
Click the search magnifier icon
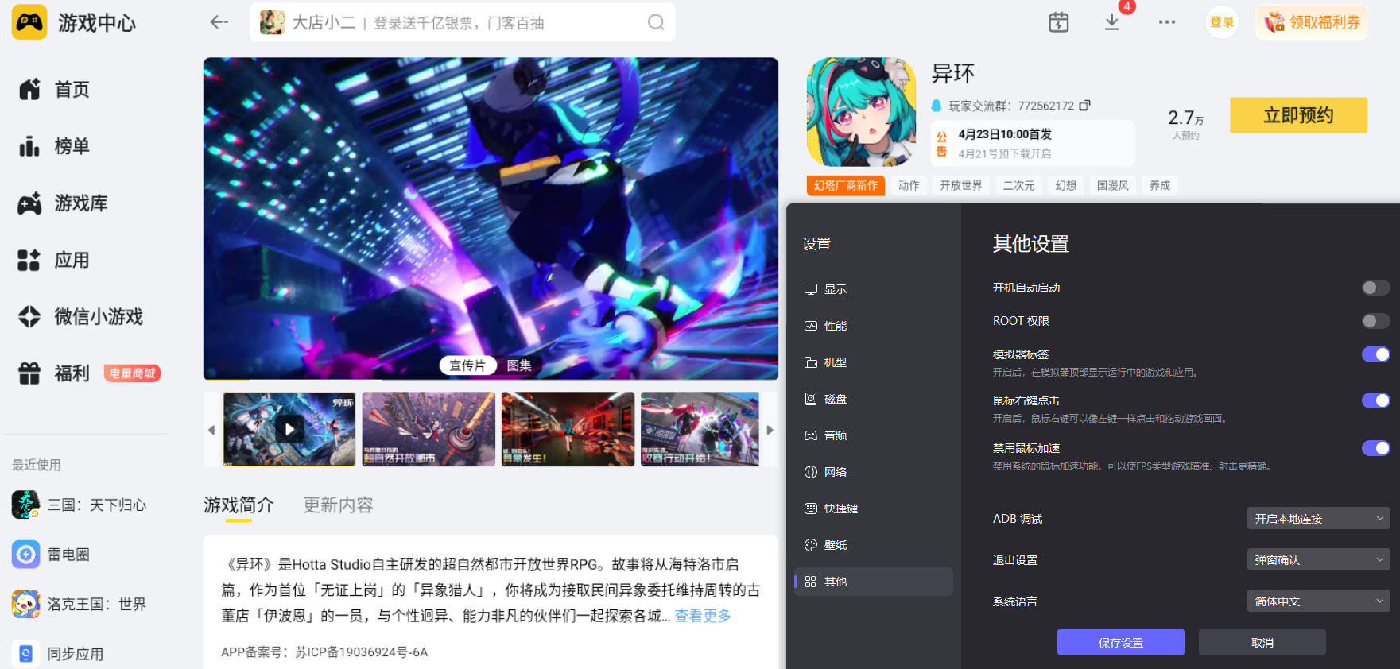pyautogui.click(x=656, y=22)
